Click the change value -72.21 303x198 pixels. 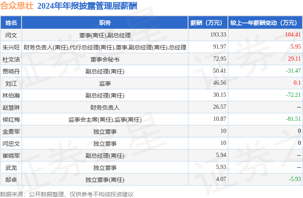(293, 95)
